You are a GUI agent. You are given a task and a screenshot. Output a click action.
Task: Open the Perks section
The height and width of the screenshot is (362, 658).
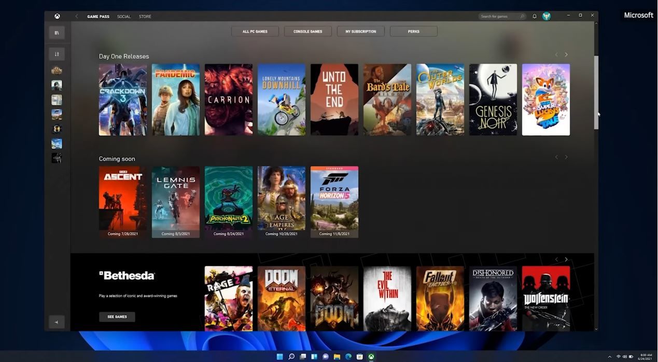[414, 32]
